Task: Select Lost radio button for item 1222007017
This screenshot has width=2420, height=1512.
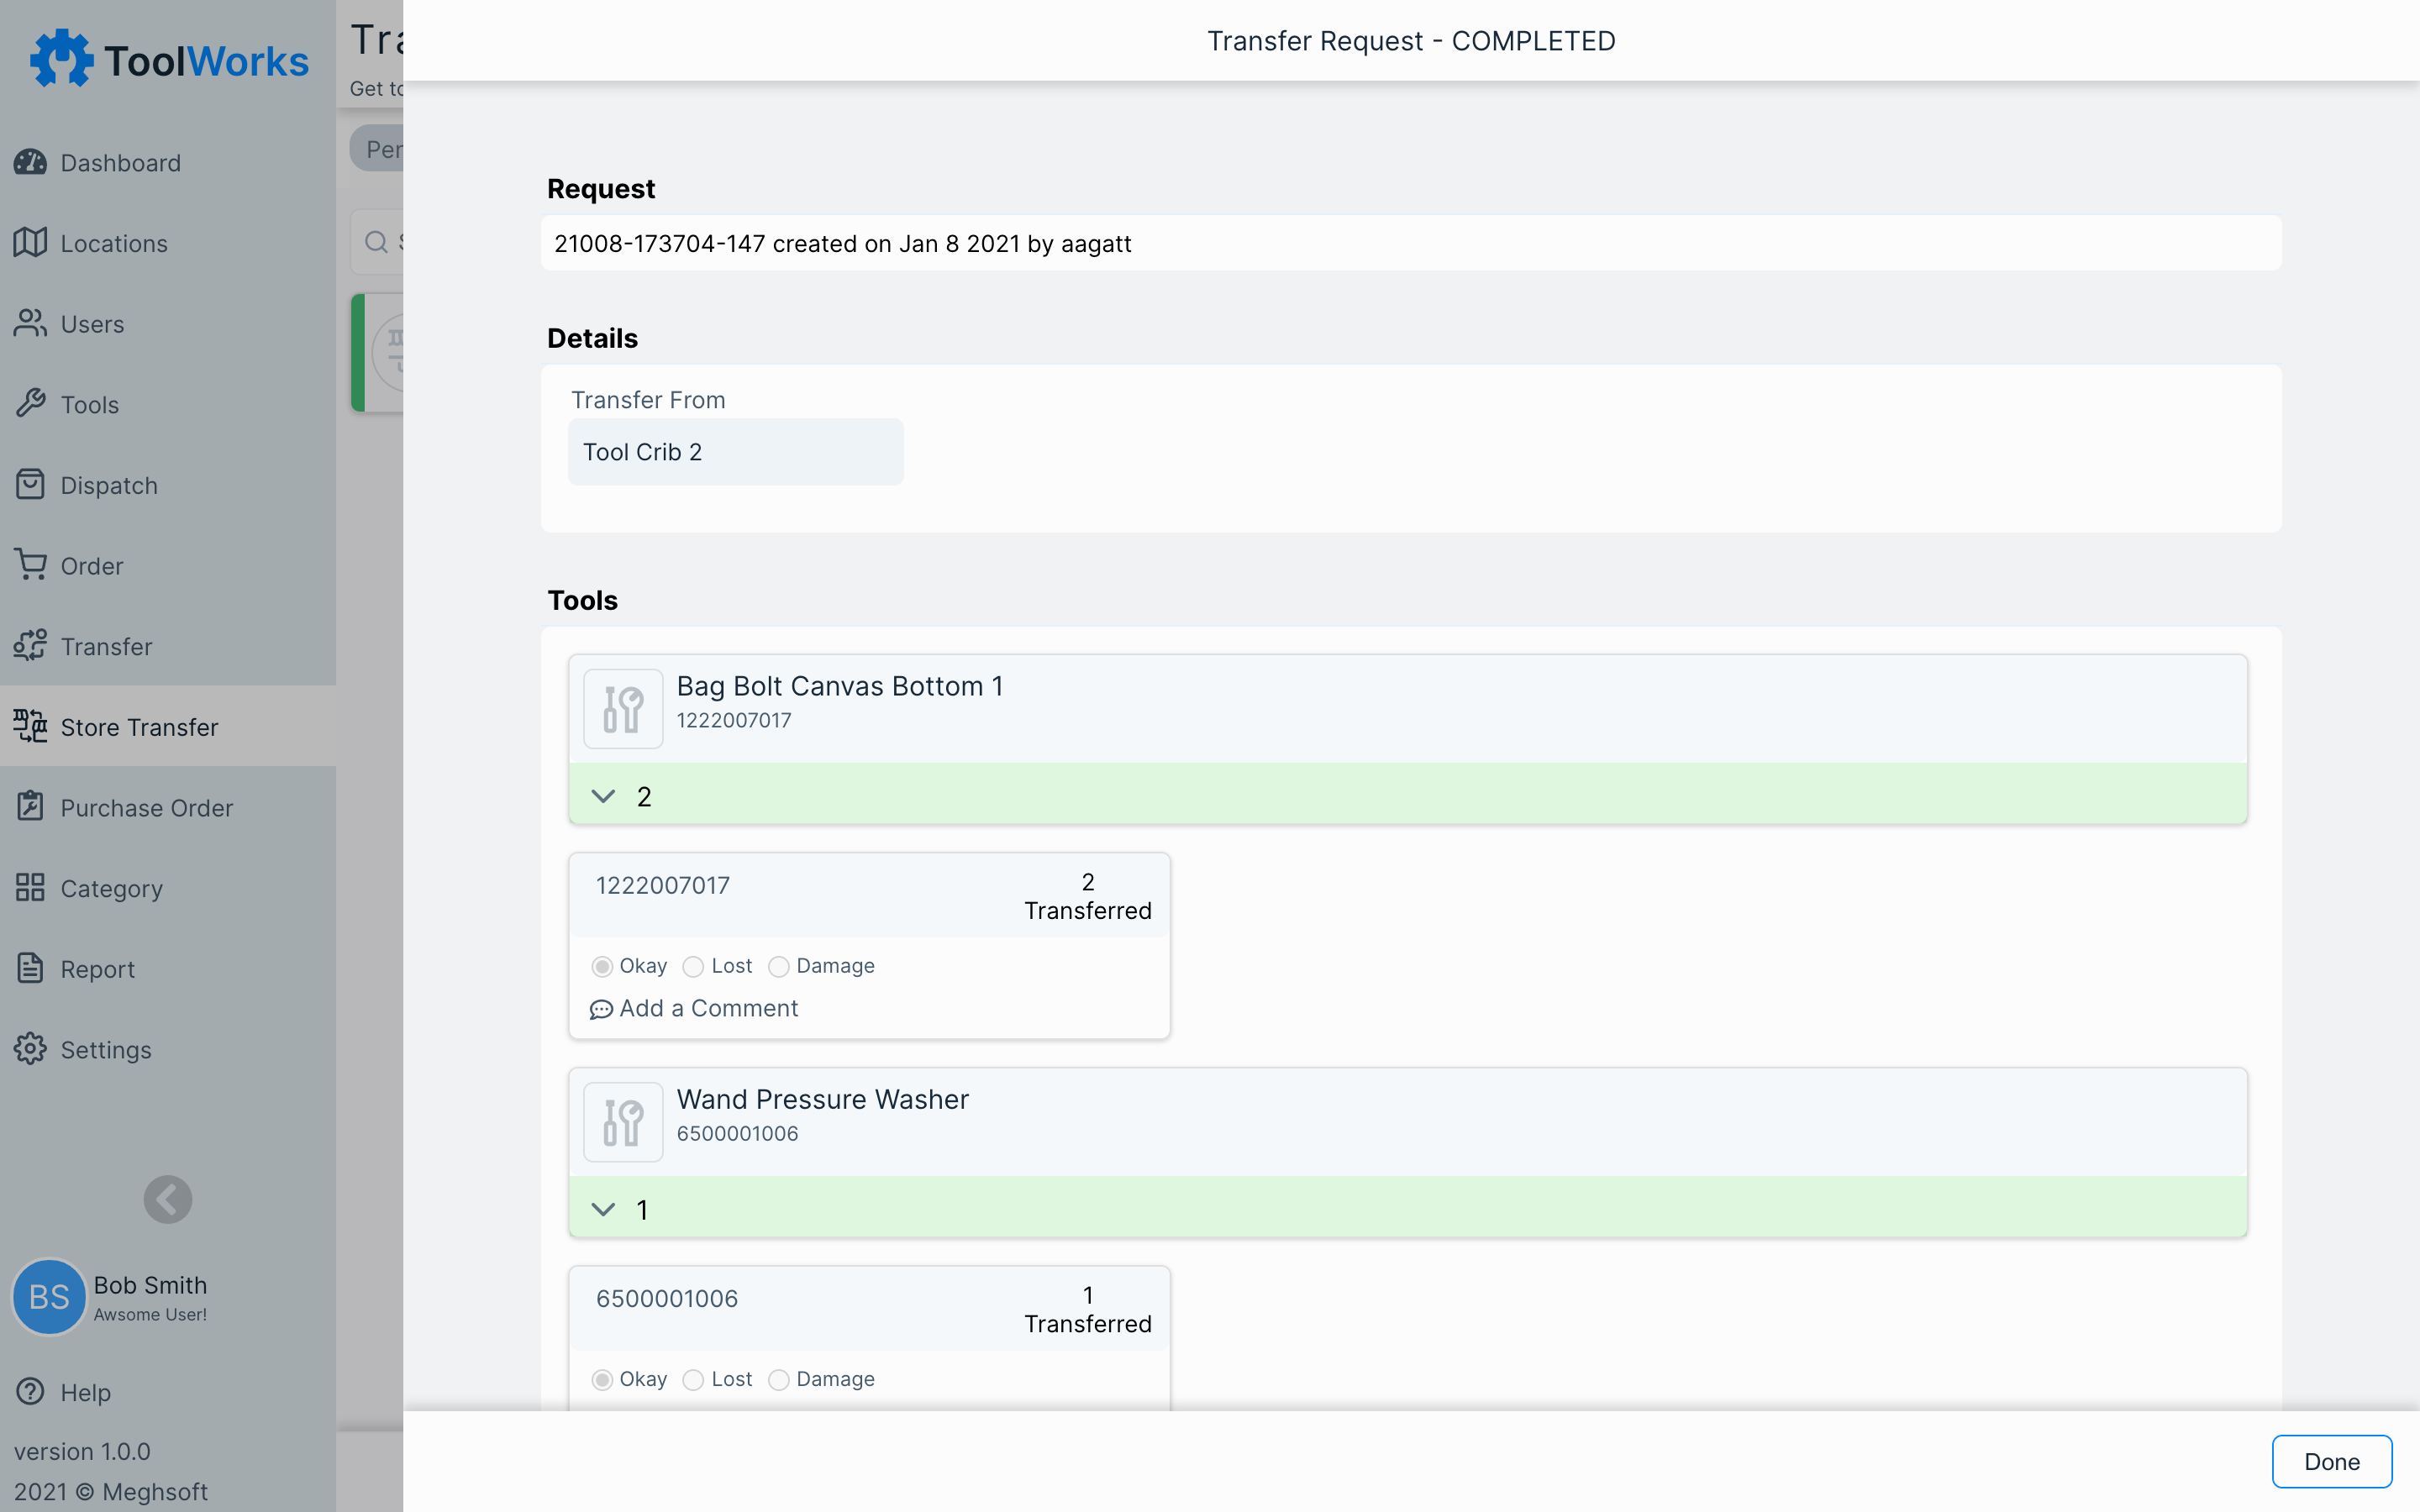Action: [692, 965]
